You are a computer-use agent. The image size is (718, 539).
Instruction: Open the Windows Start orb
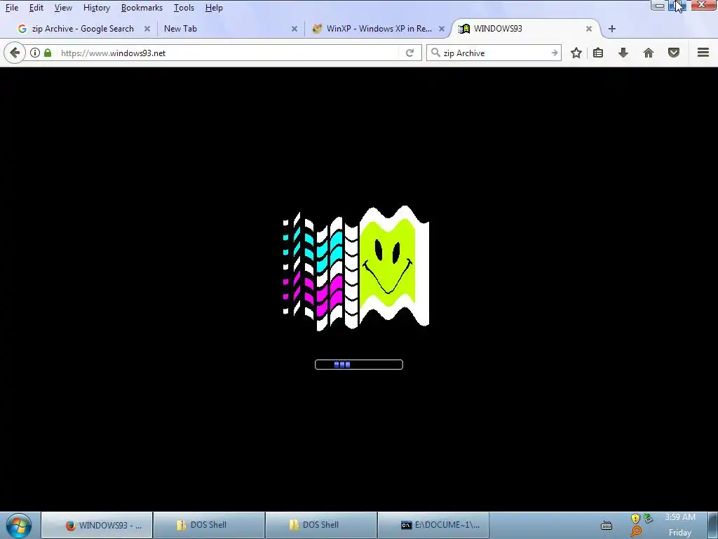(x=19, y=525)
